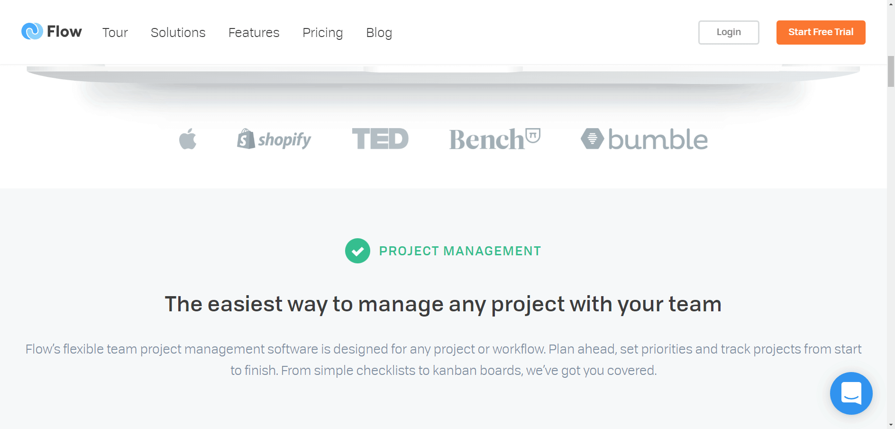
Task: Click the Apple logo
Action: click(x=188, y=139)
